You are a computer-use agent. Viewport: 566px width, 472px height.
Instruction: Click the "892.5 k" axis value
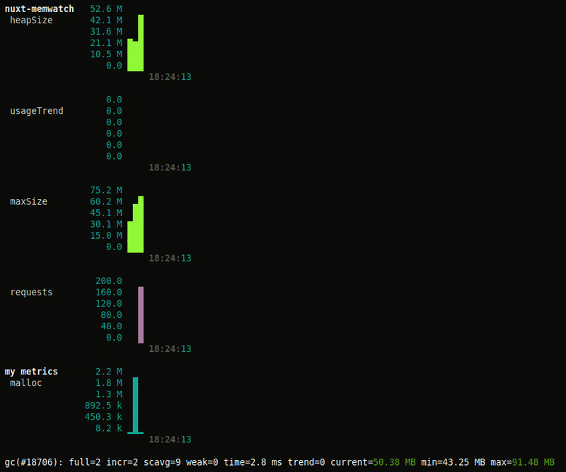103,406
